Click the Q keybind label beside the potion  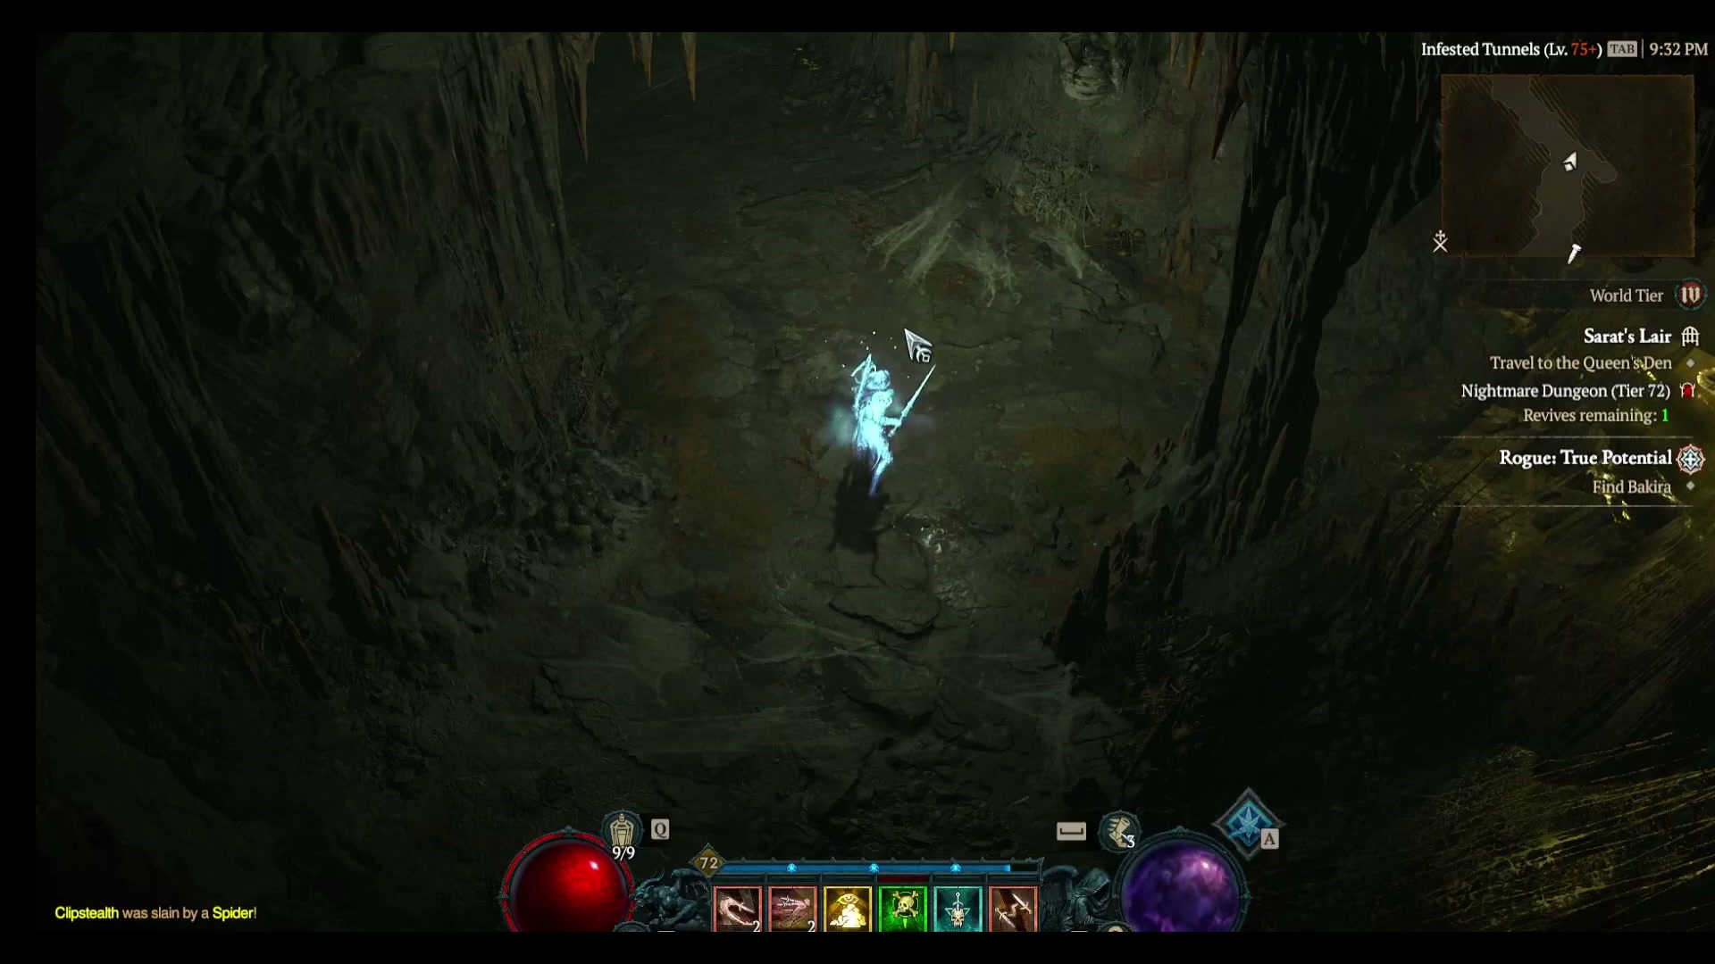point(660,829)
